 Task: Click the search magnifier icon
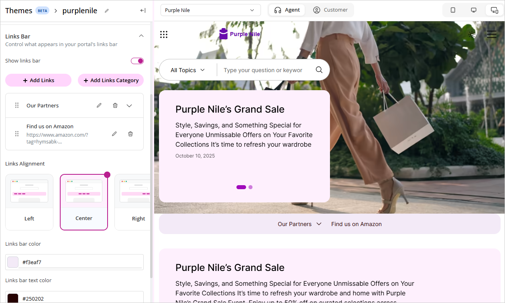(319, 70)
